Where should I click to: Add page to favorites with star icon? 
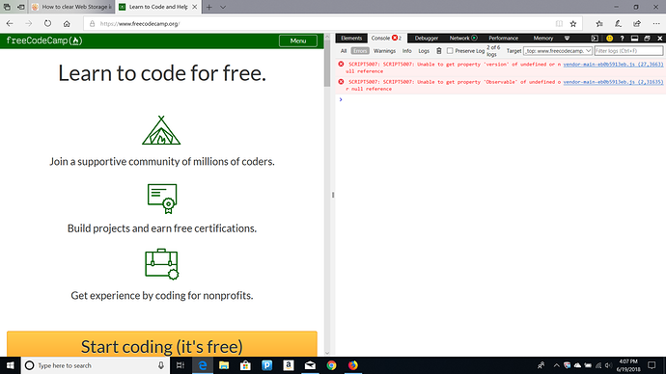pos(573,24)
